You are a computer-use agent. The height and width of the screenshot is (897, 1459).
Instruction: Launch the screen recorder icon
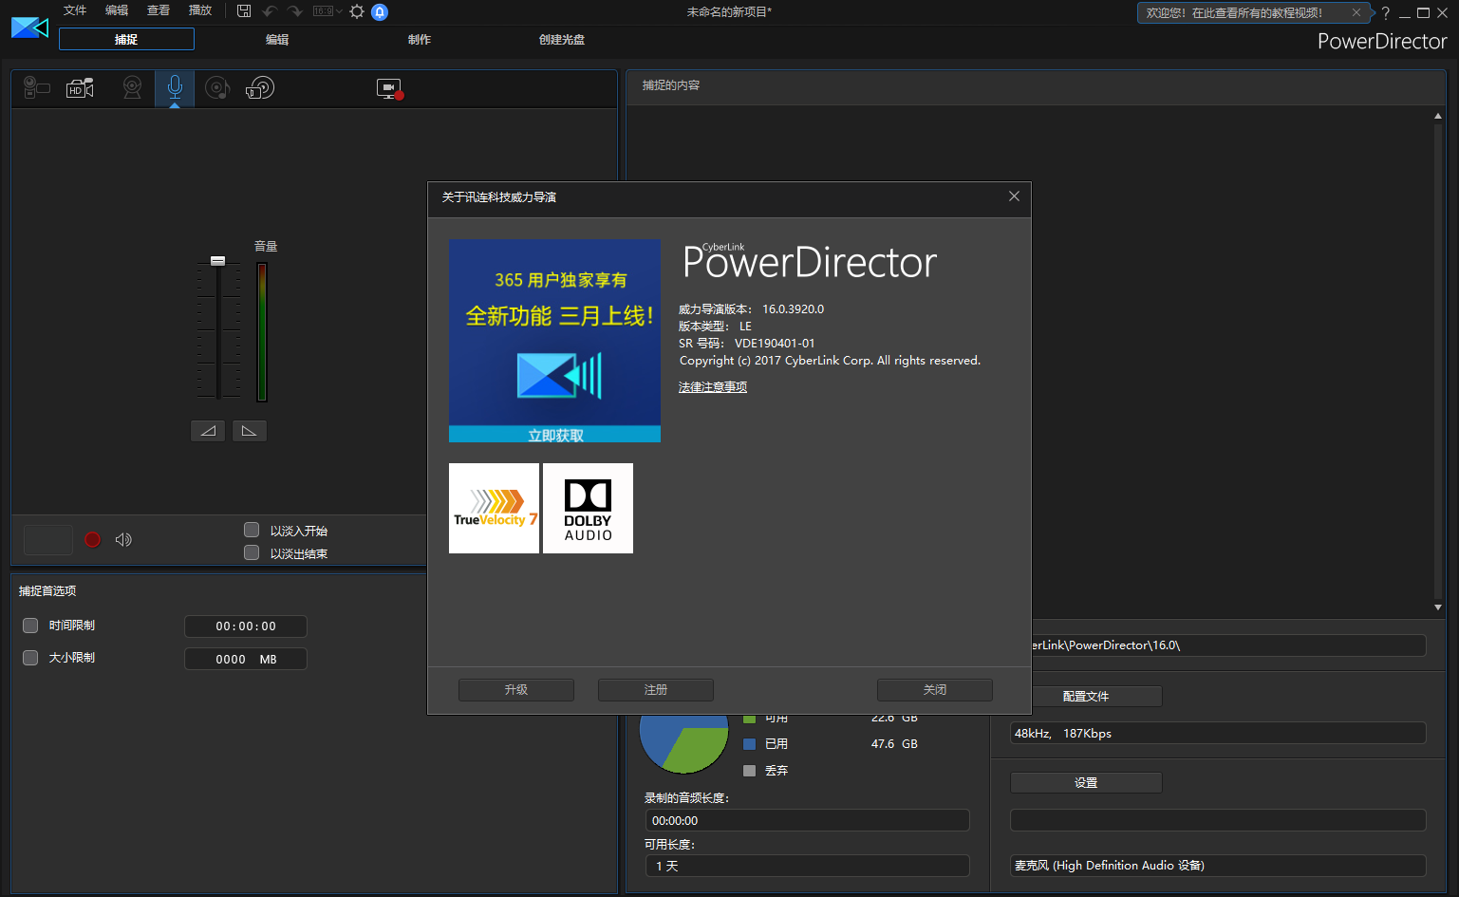point(390,89)
